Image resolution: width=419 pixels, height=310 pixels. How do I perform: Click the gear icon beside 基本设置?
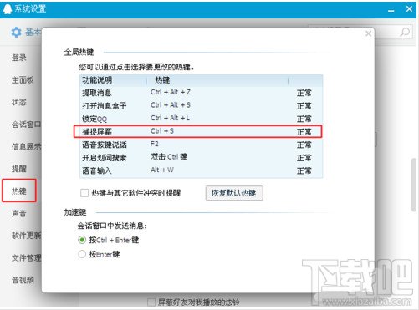16,33
